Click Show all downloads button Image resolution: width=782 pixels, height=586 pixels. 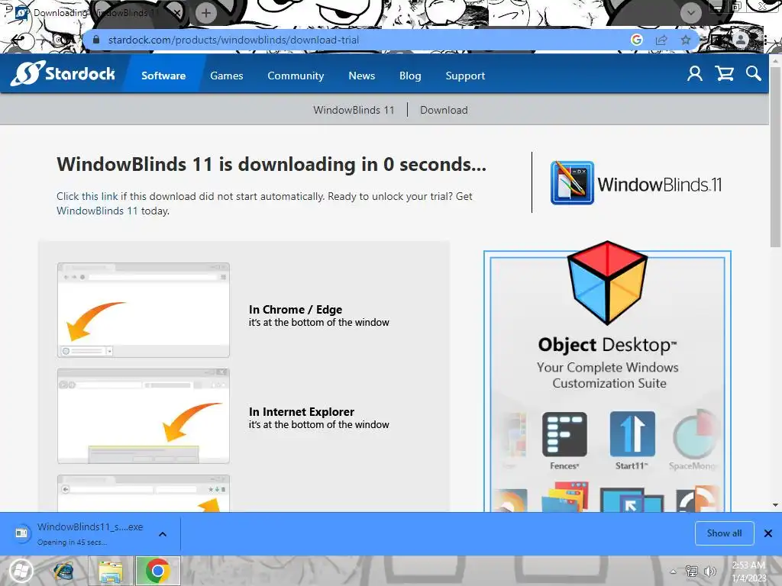click(x=724, y=533)
